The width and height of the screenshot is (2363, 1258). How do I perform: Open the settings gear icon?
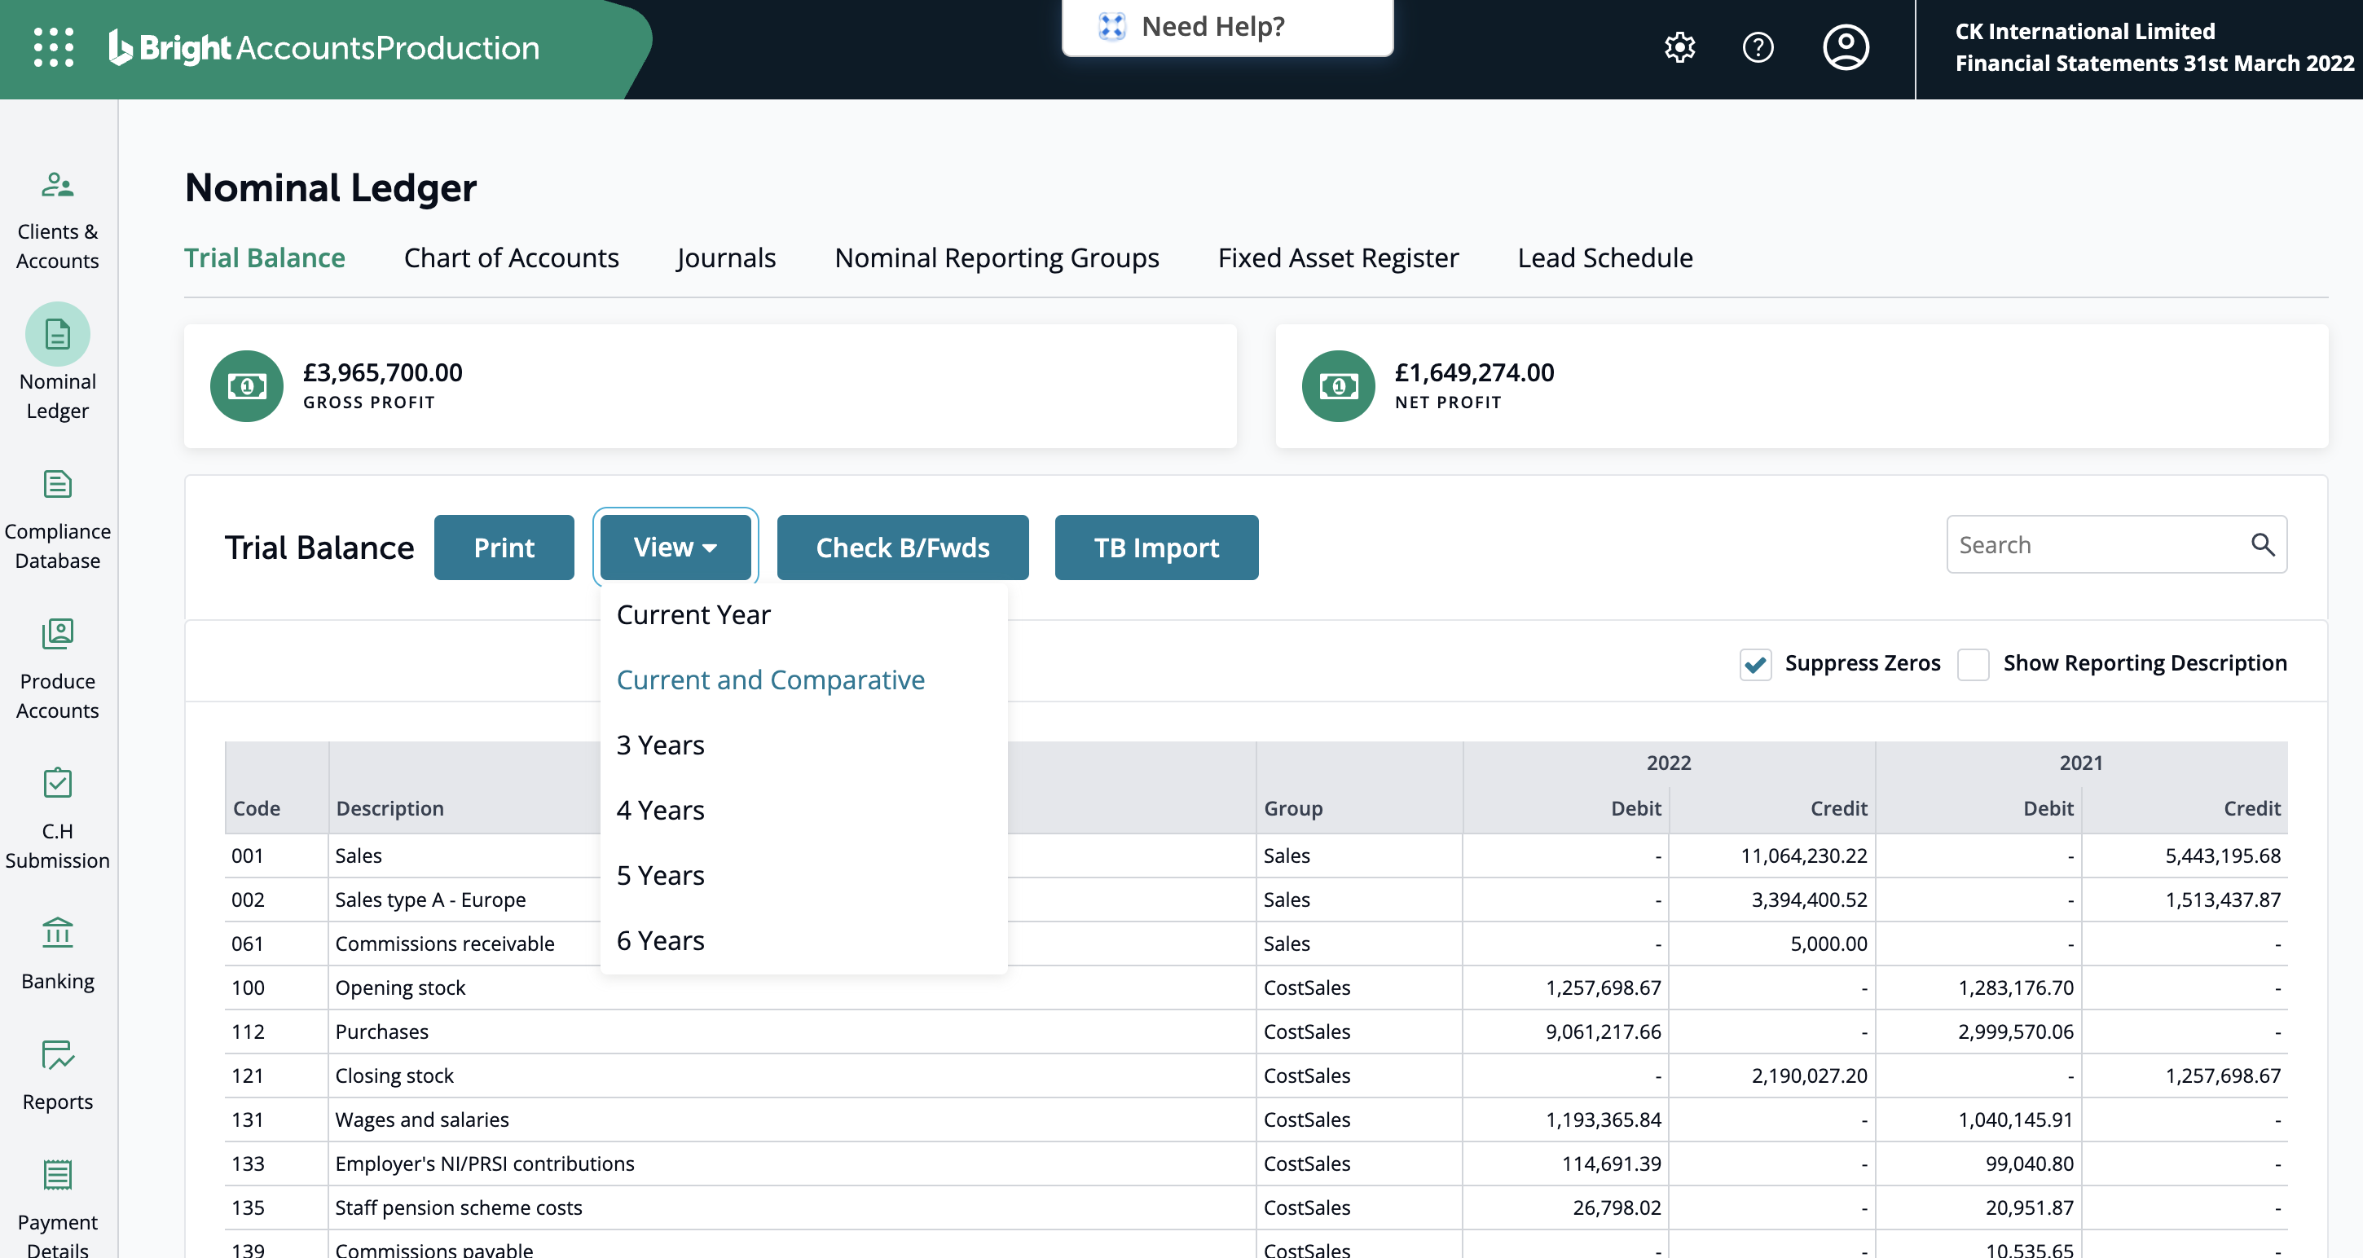(1679, 46)
